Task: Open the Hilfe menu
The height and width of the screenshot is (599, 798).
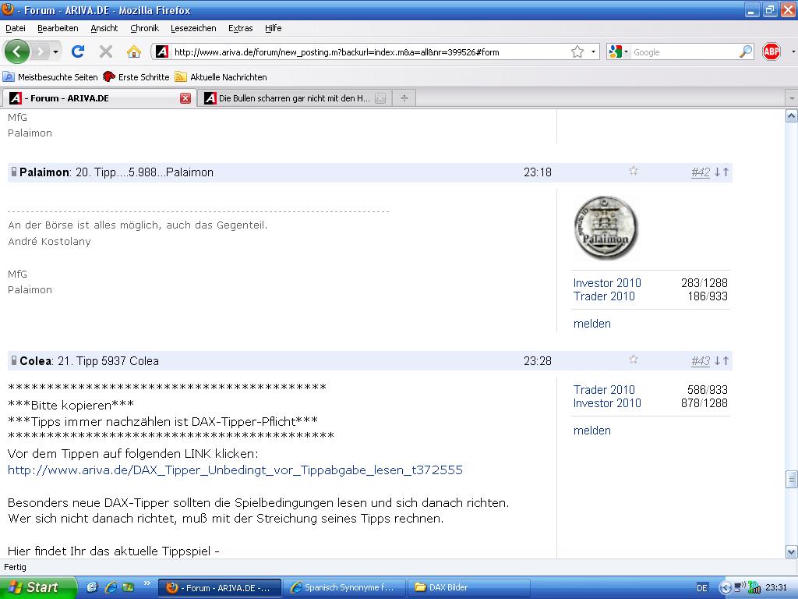Action: pos(273,28)
